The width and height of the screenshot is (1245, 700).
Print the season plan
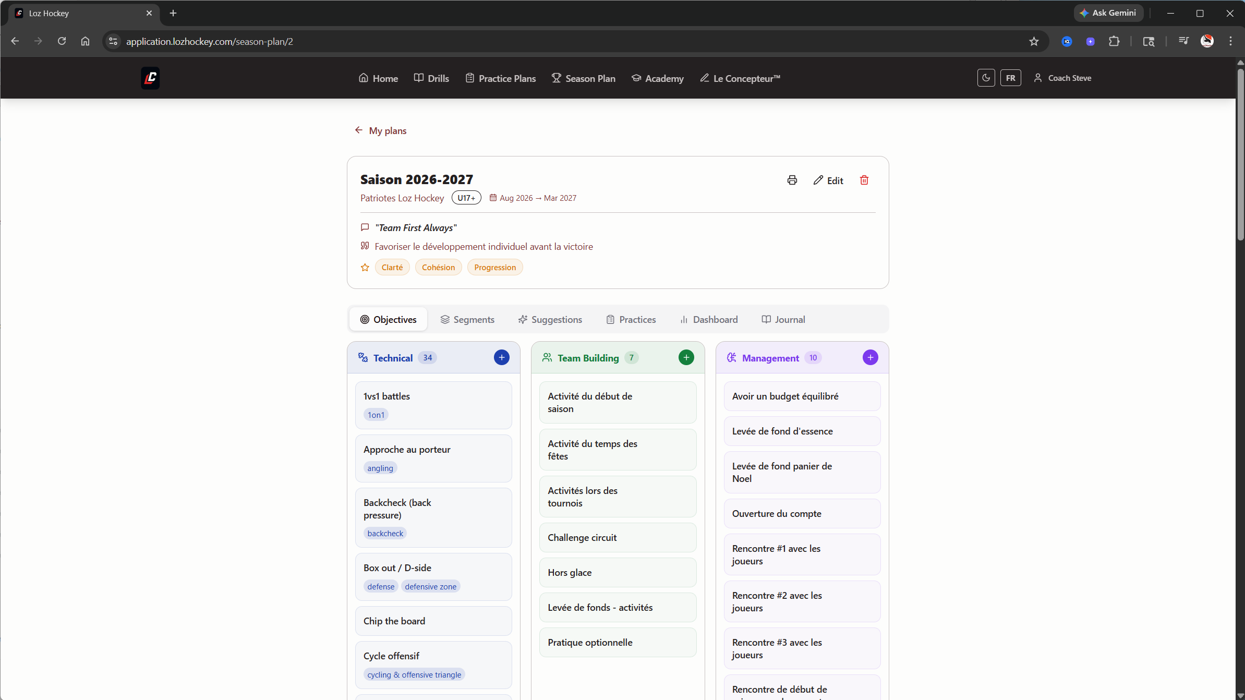(792, 180)
